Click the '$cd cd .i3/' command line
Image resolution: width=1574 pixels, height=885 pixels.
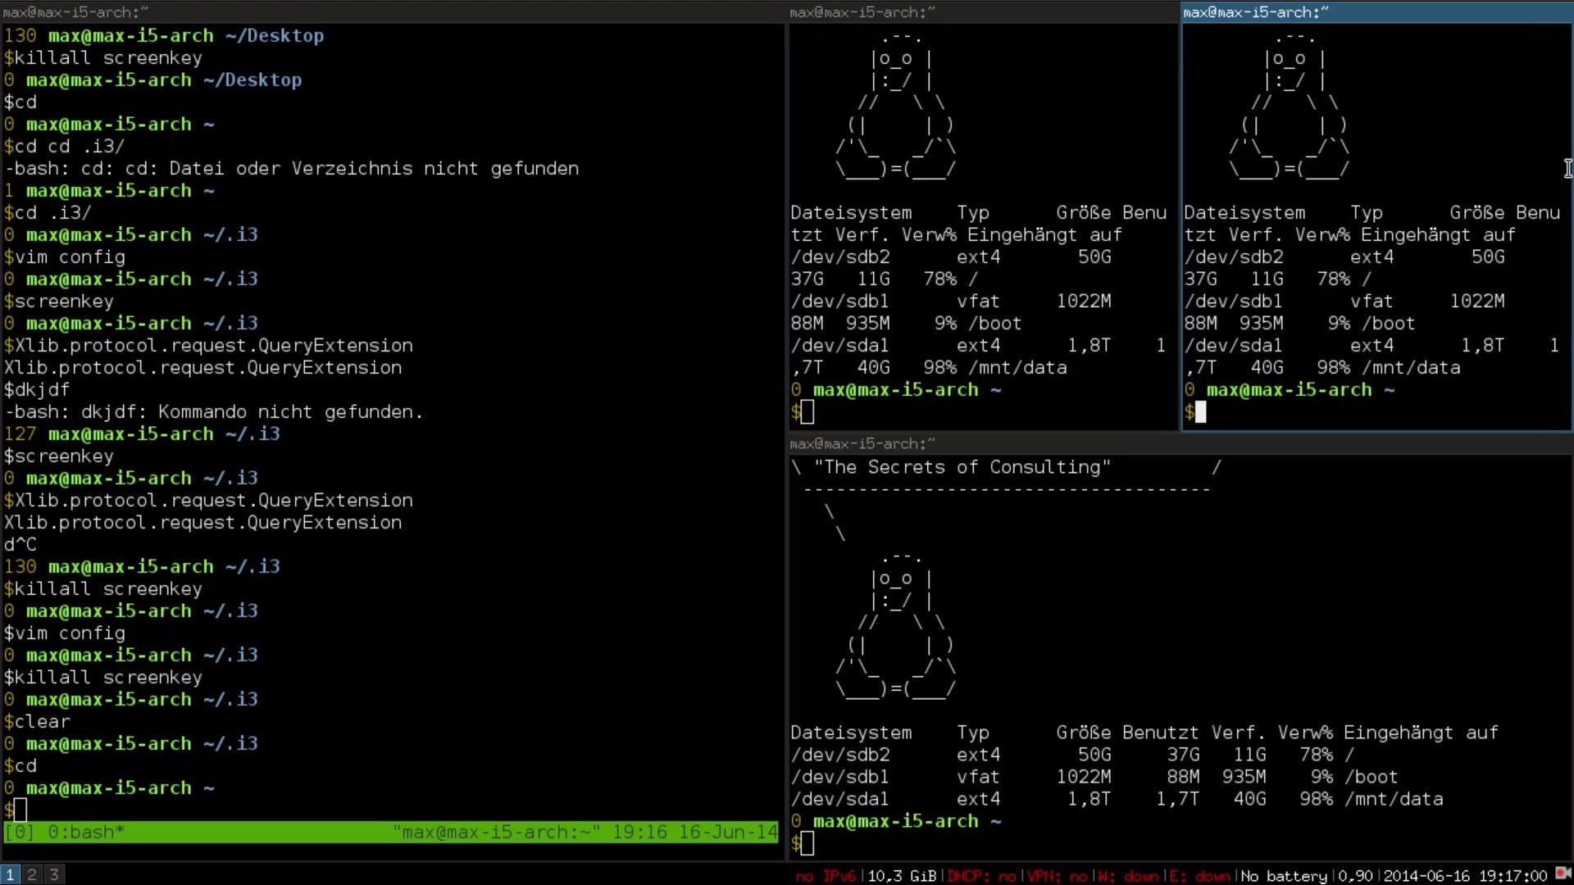64,147
